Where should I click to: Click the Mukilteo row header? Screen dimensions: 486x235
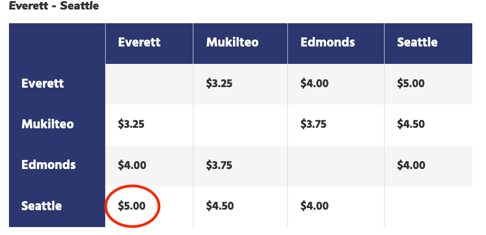(48, 124)
